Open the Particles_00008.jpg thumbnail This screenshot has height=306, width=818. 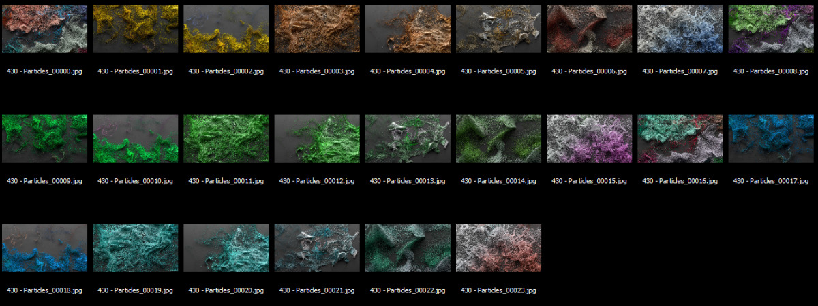[x=771, y=29]
